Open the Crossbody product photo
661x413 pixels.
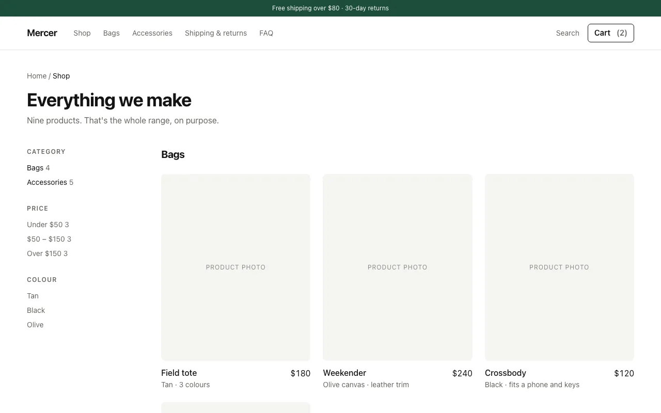559,267
